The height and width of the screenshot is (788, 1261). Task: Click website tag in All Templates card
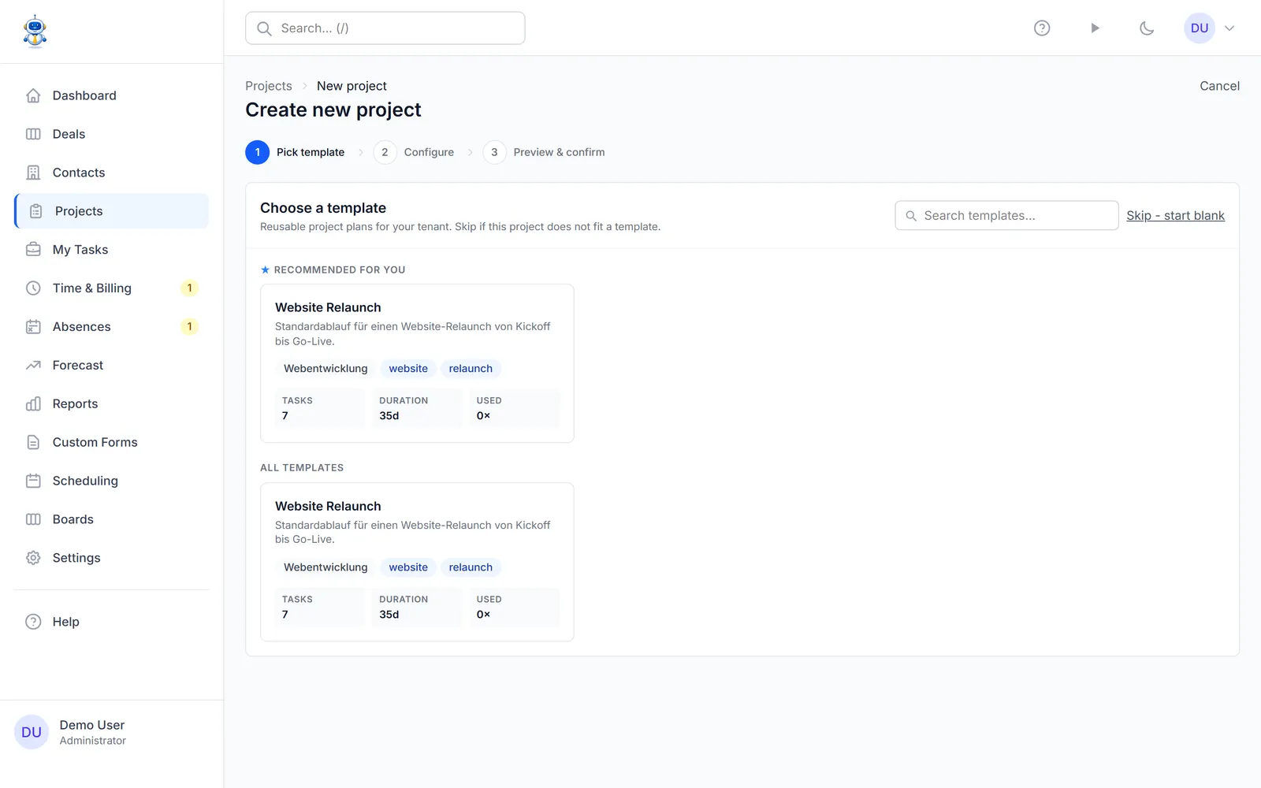pos(408,567)
